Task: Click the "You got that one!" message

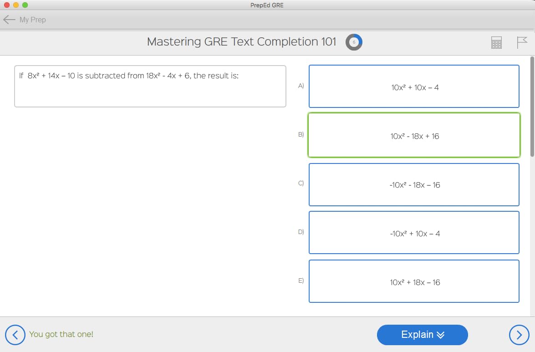Action: tap(61, 334)
